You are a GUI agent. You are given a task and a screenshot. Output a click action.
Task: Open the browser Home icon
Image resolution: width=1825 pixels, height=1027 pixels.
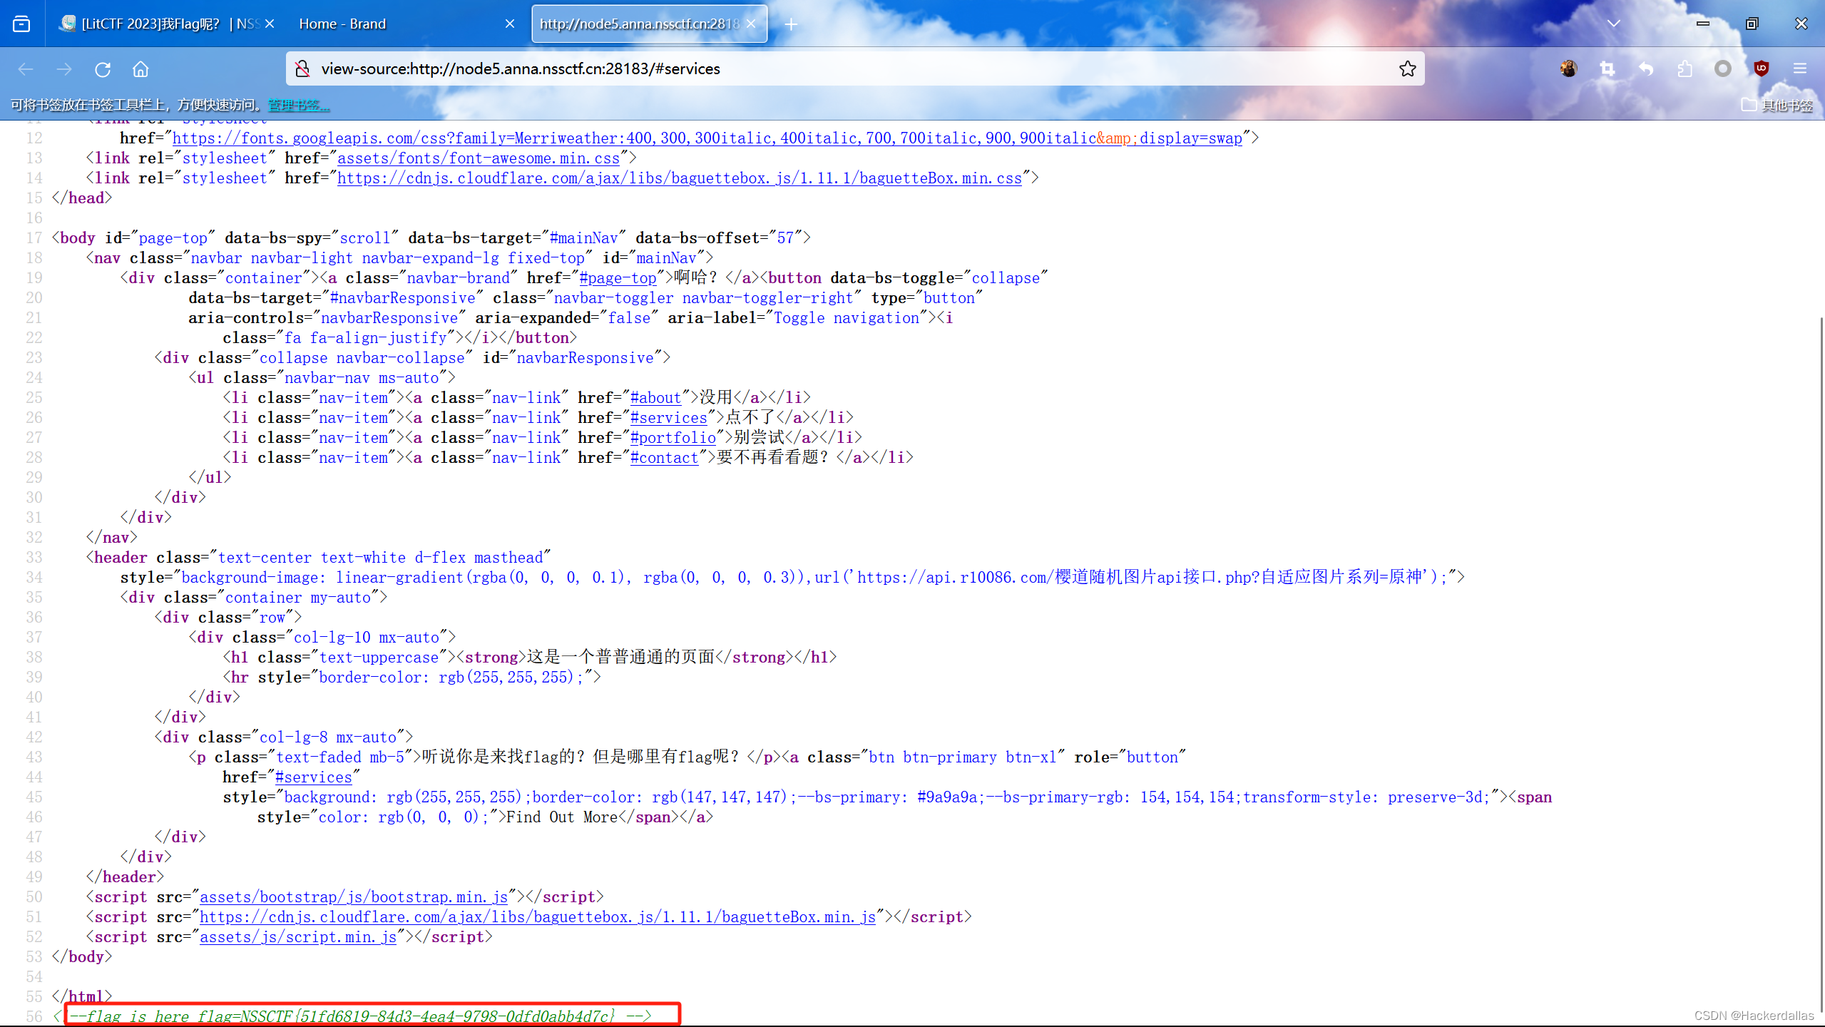pyautogui.click(x=140, y=68)
